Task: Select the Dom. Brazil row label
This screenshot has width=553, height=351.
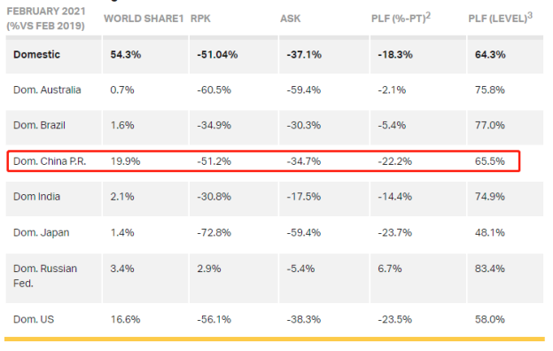Action: (40, 125)
